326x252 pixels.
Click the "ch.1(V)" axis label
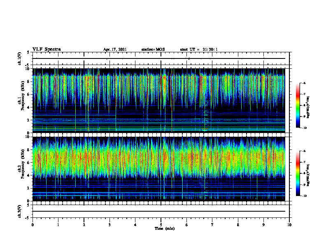click(20, 58)
